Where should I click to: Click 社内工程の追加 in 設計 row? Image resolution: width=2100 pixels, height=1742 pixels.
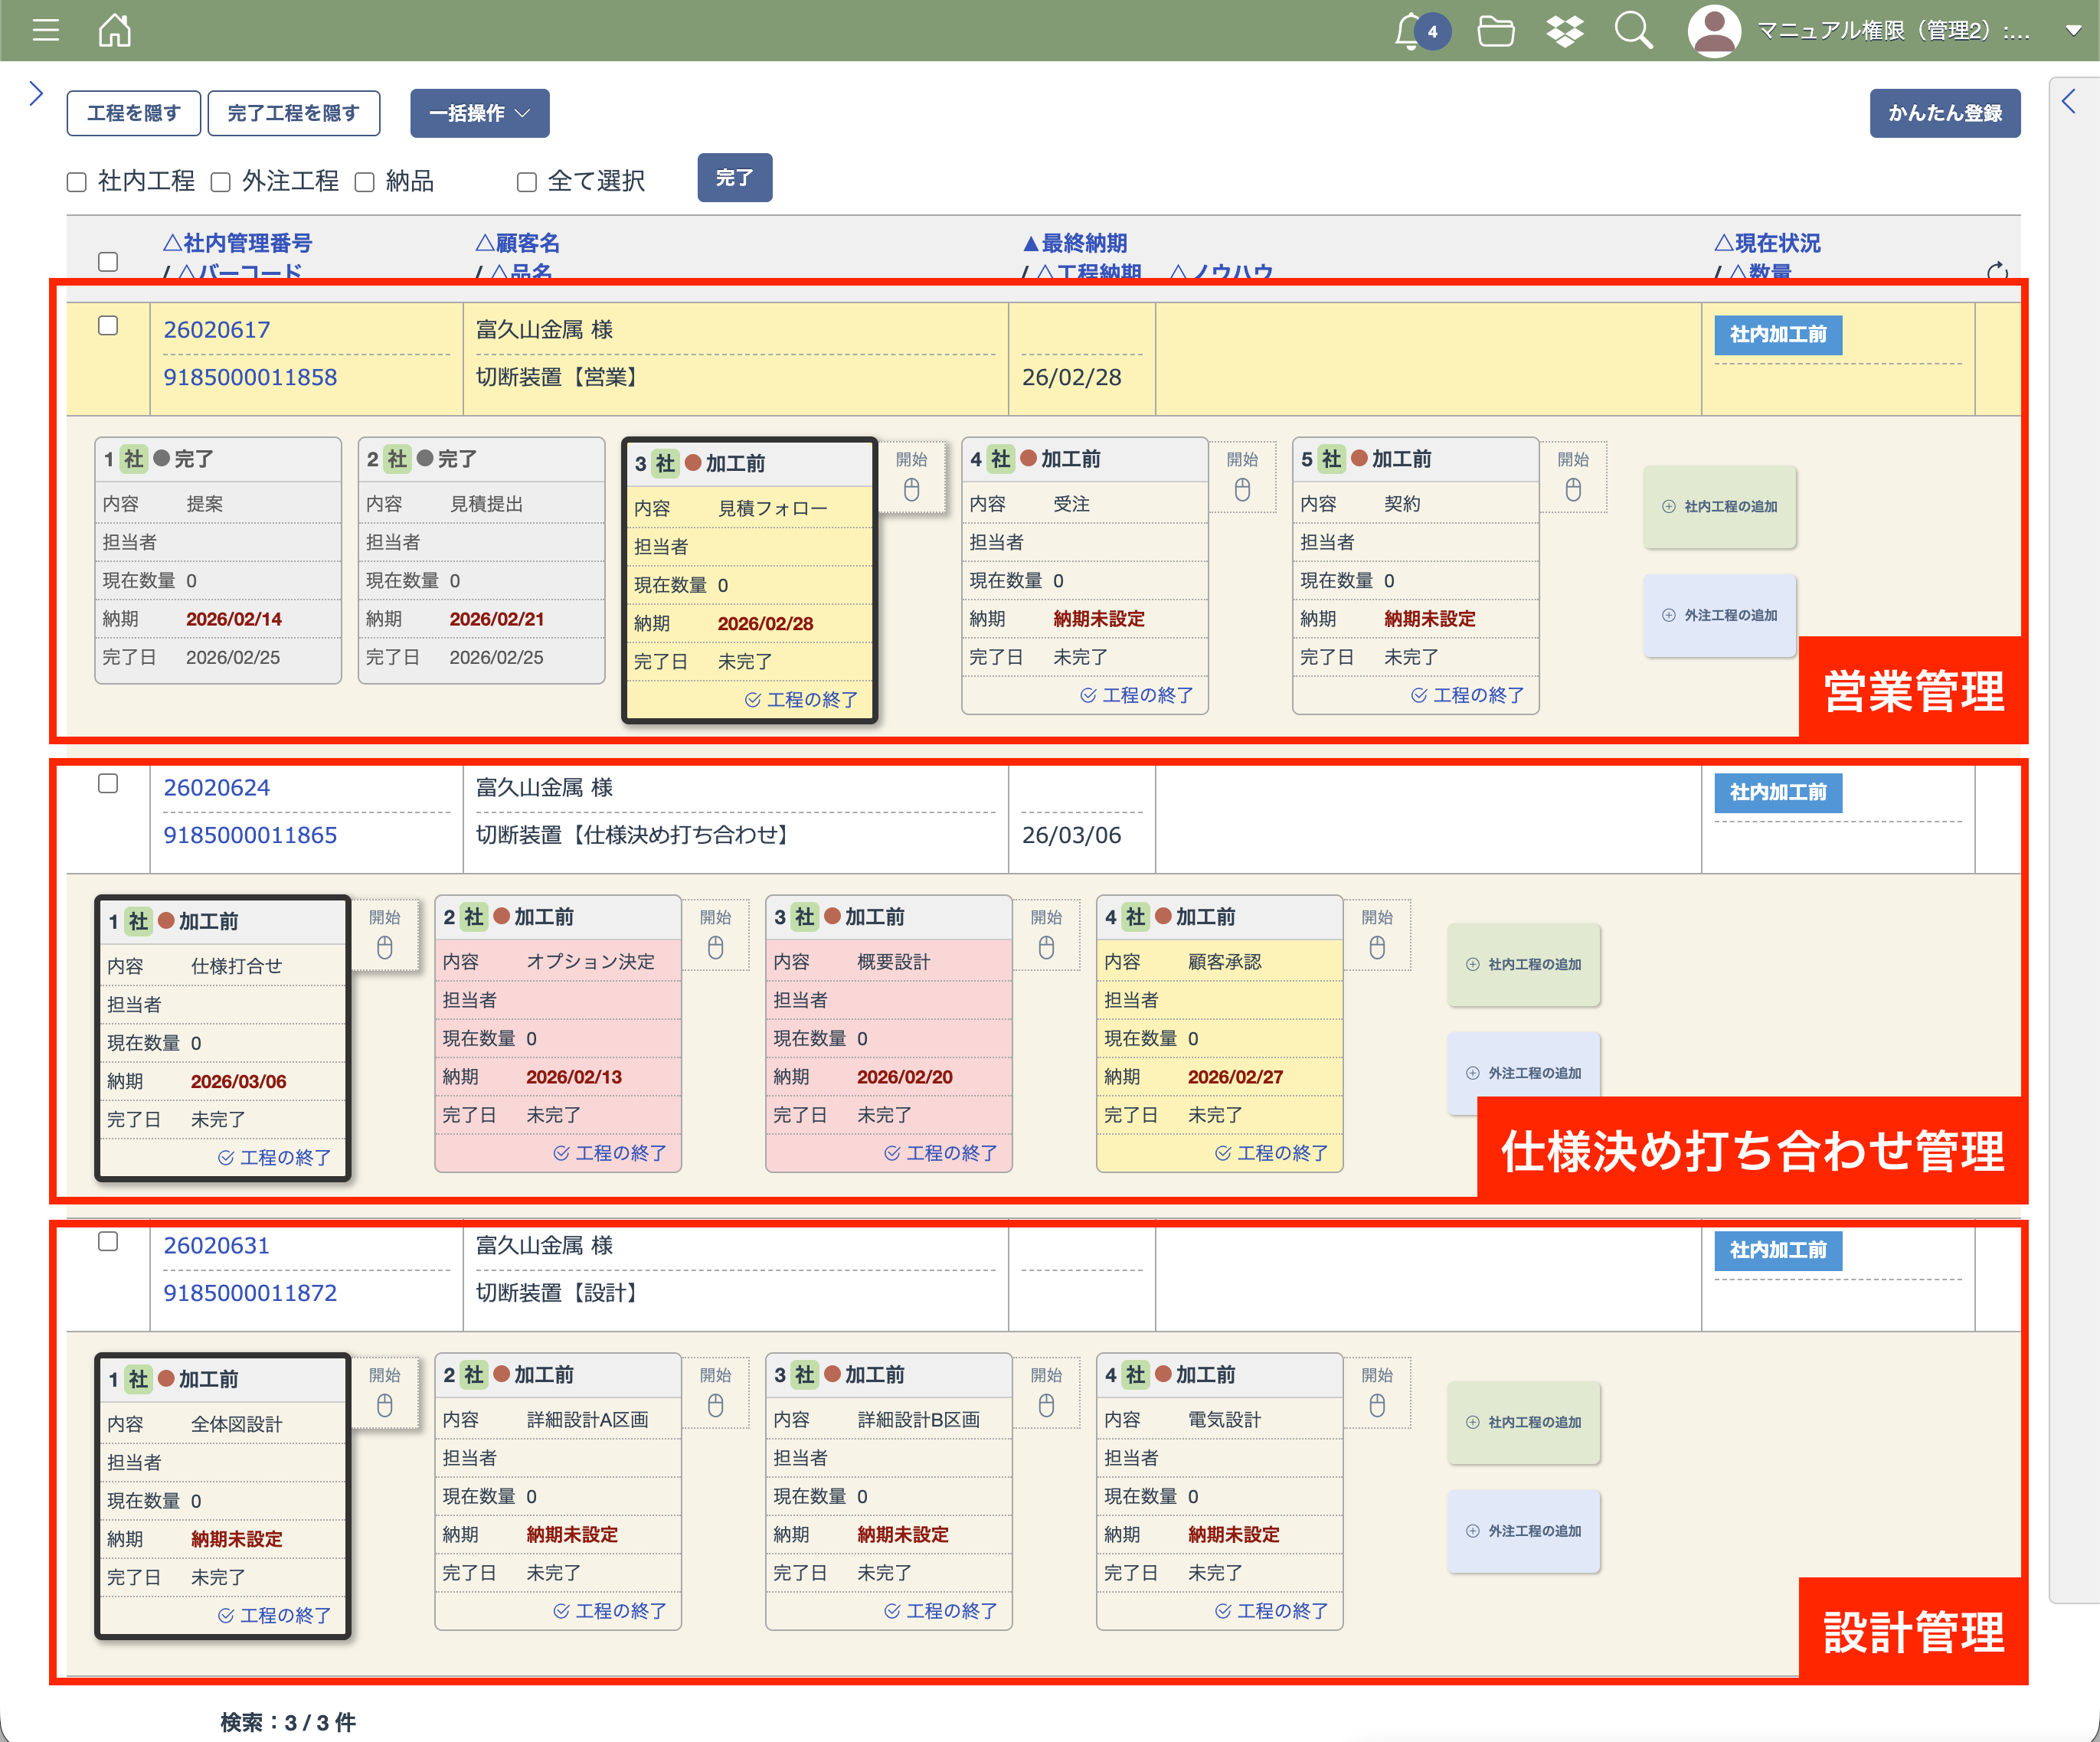1523,1421
